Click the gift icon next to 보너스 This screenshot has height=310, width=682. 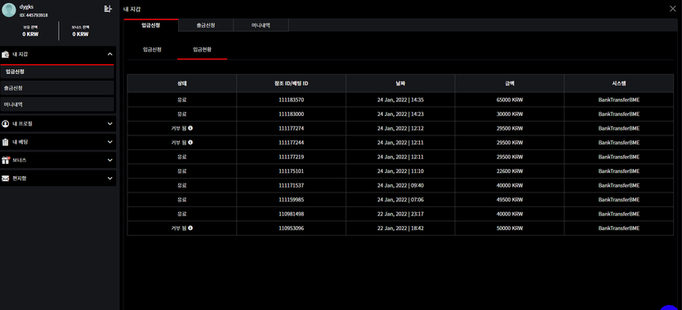pos(5,160)
